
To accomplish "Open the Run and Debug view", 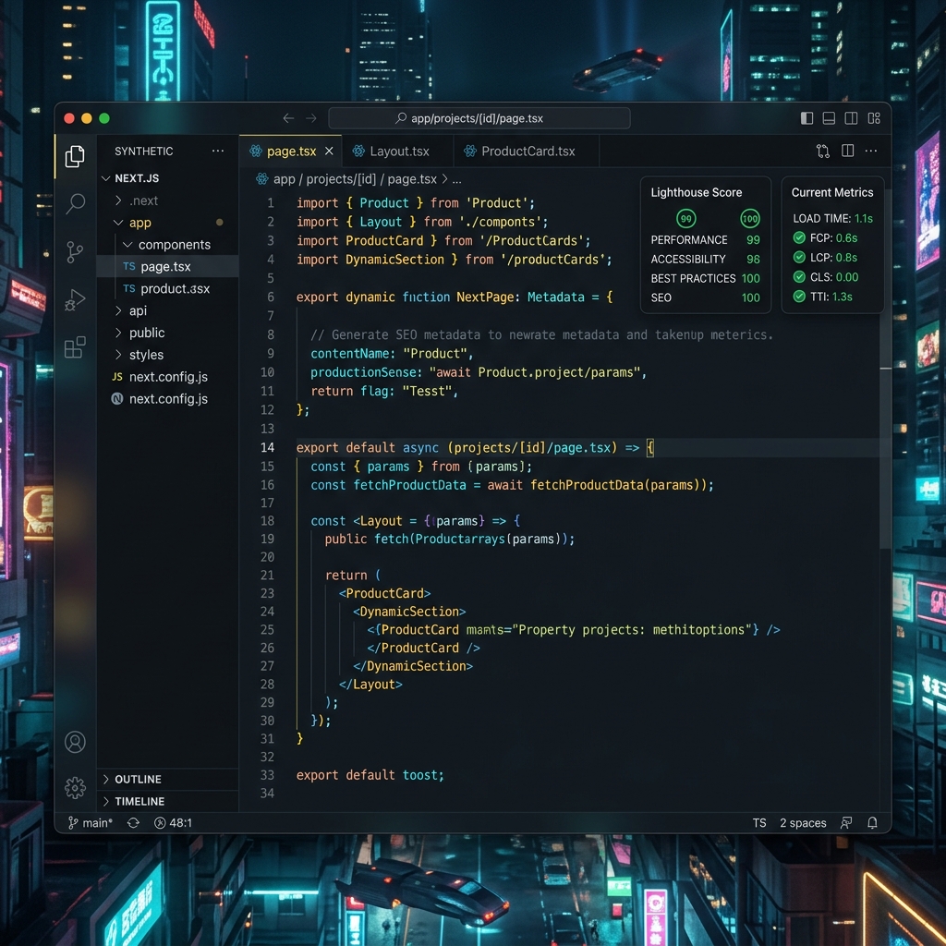I will 75,299.
